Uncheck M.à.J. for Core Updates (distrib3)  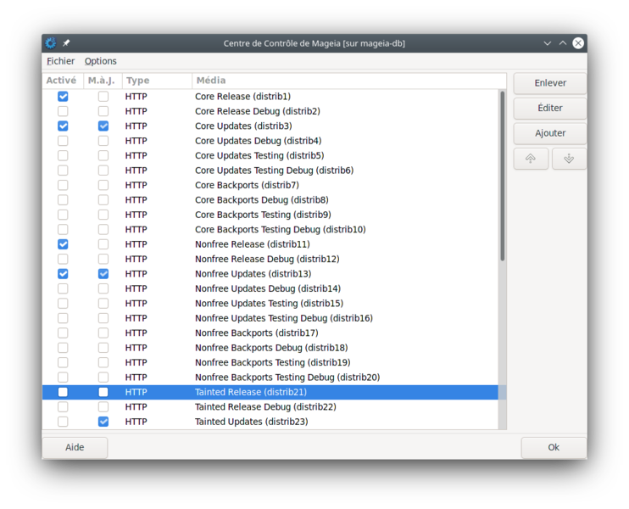pos(103,126)
